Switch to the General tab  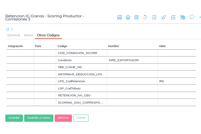14,35
